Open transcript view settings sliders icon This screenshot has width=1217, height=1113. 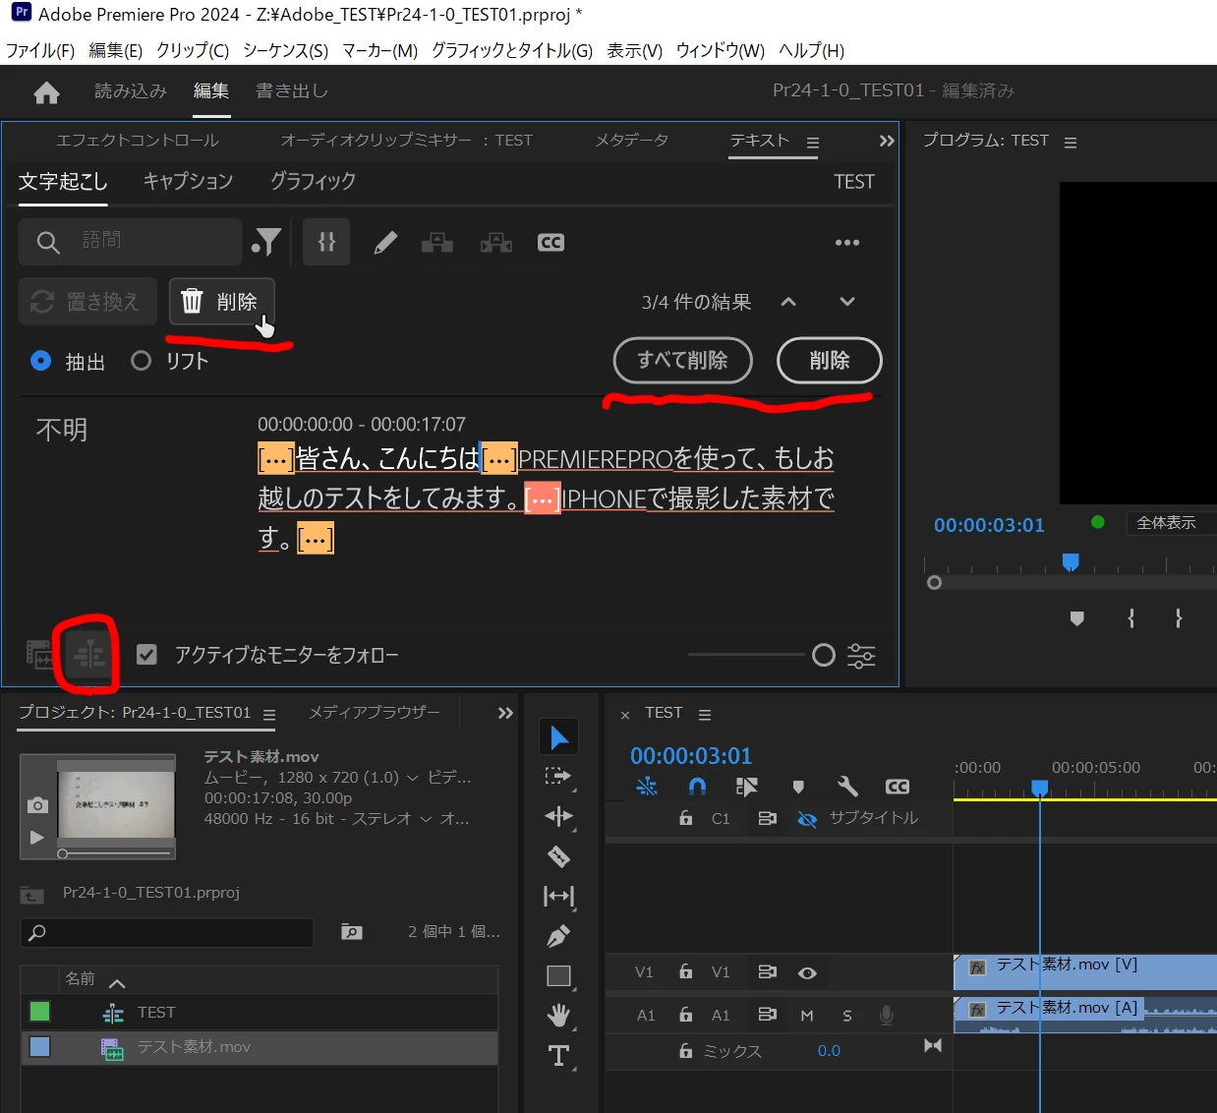pos(861,656)
